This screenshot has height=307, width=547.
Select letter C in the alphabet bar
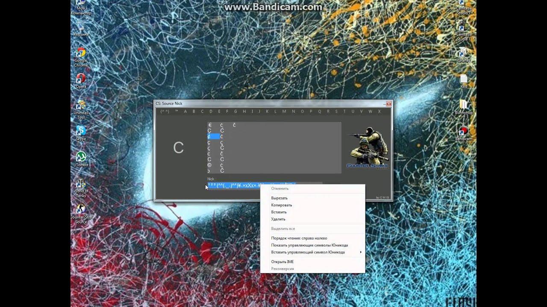pyautogui.click(x=202, y=112)
